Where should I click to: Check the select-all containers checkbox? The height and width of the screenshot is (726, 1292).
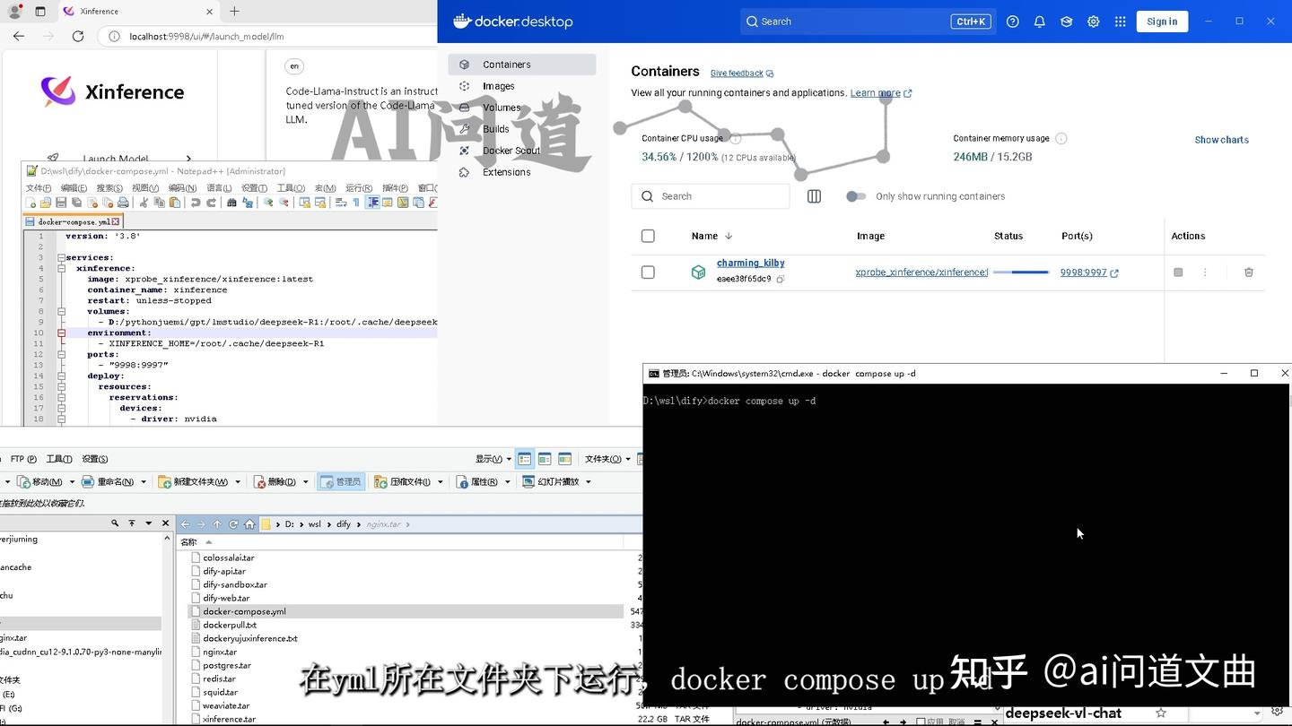click(x=648, y=236)
